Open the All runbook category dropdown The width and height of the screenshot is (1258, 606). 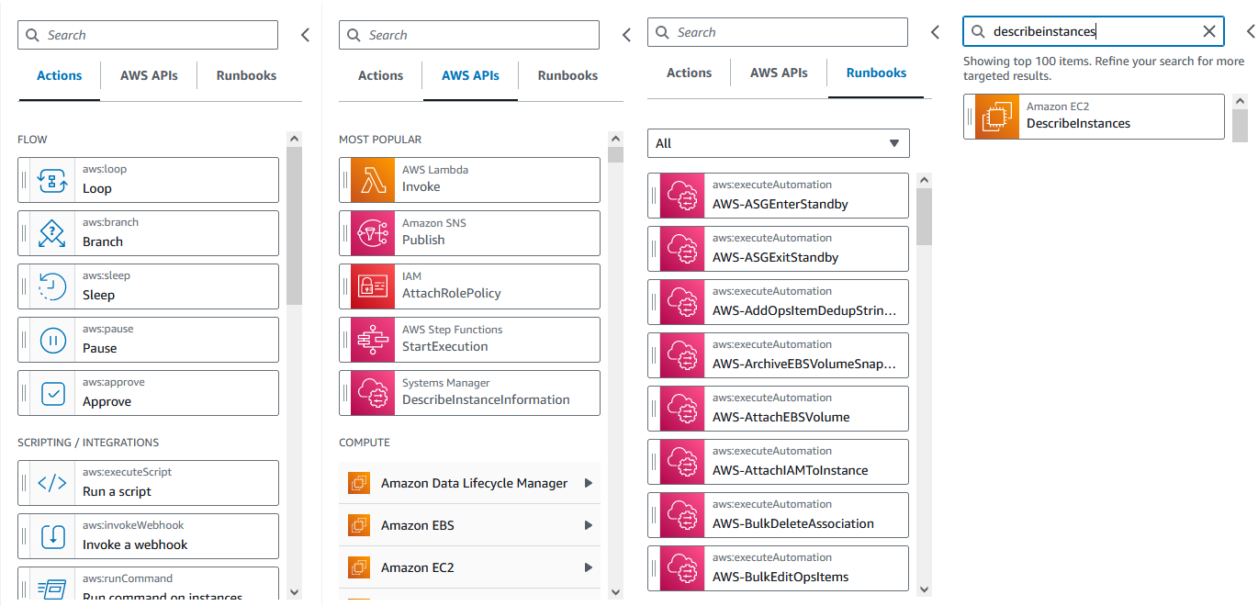778,143
